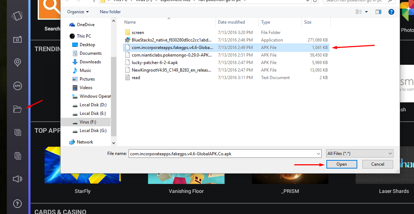The image size is (414, 214).
Task: Click the 7/13/2016 3:20 PM date cell
Action: point(235,33)
